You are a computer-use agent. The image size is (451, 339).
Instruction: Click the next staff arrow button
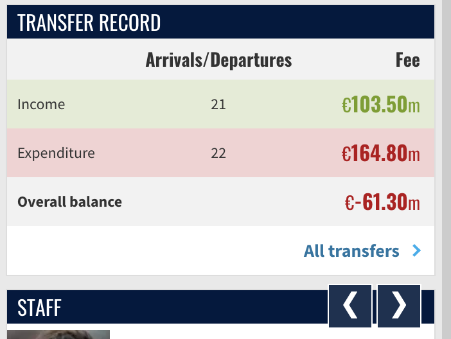pos(399,306)
